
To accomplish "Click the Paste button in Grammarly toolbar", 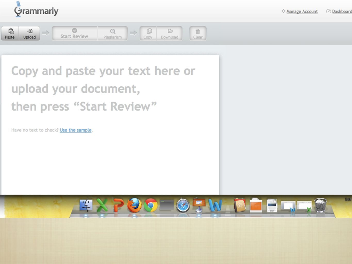I will (x=10, y=34).
